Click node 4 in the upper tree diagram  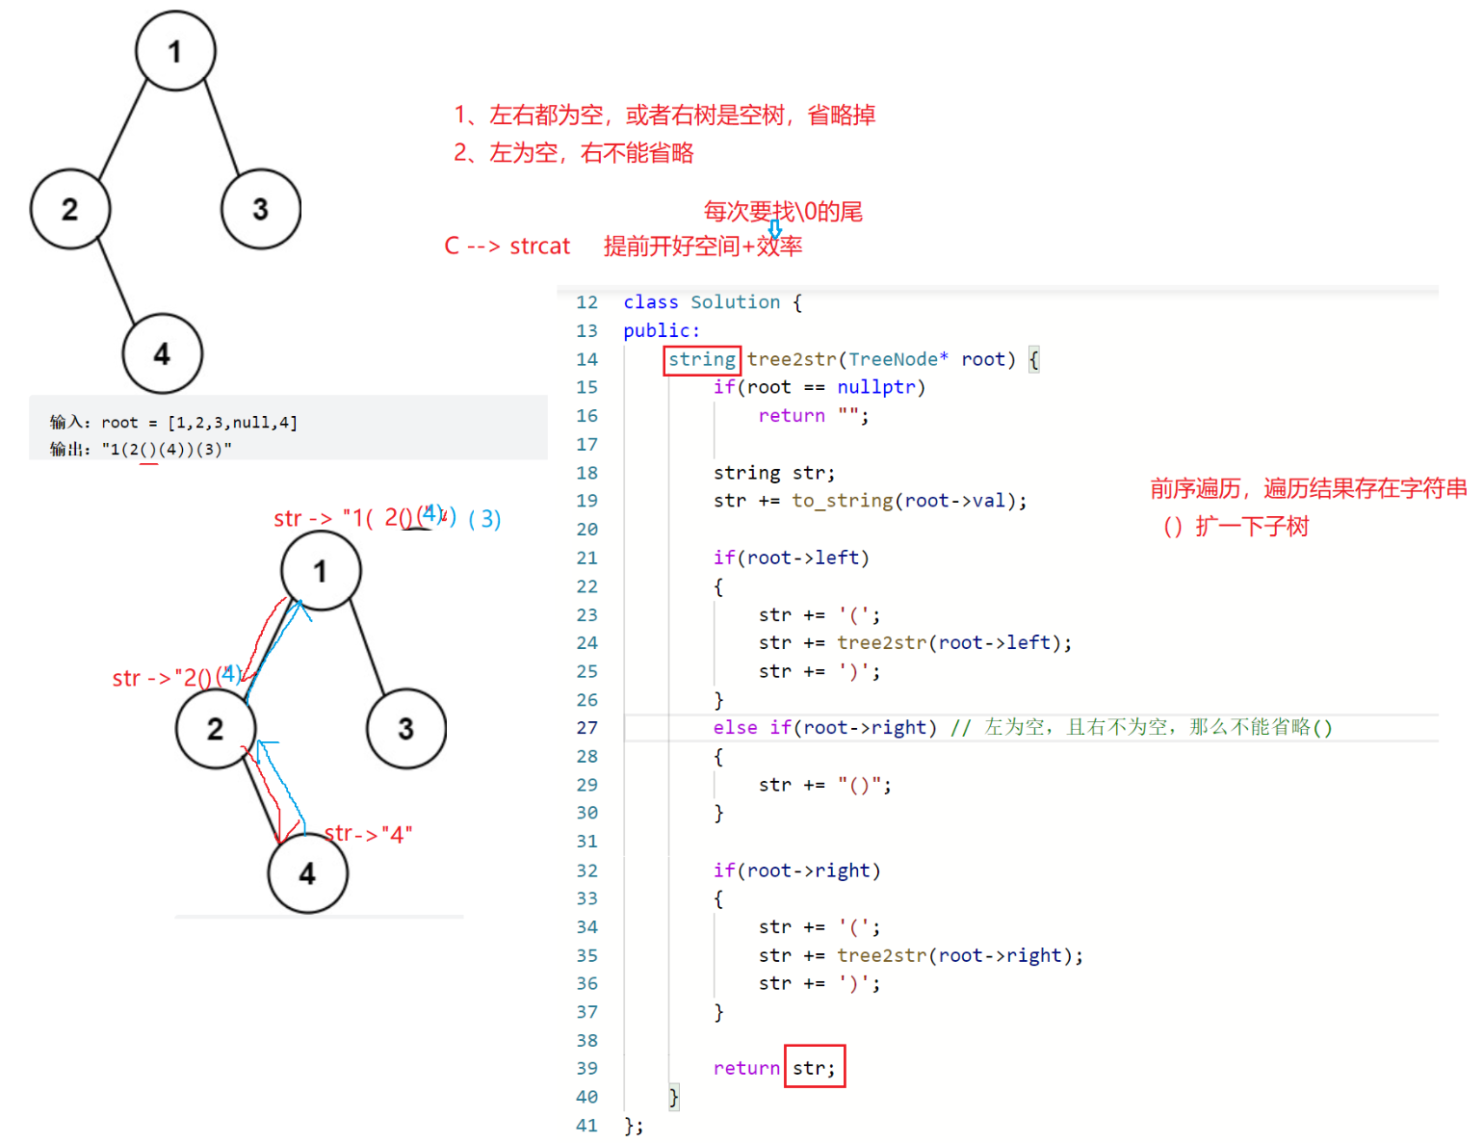click(x=162, y=353)
